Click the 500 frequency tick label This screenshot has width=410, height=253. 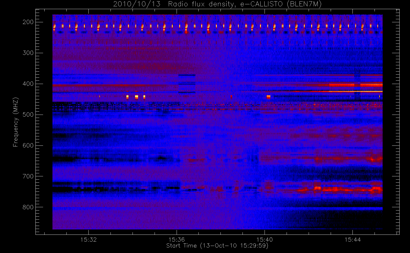pos(28,115)
